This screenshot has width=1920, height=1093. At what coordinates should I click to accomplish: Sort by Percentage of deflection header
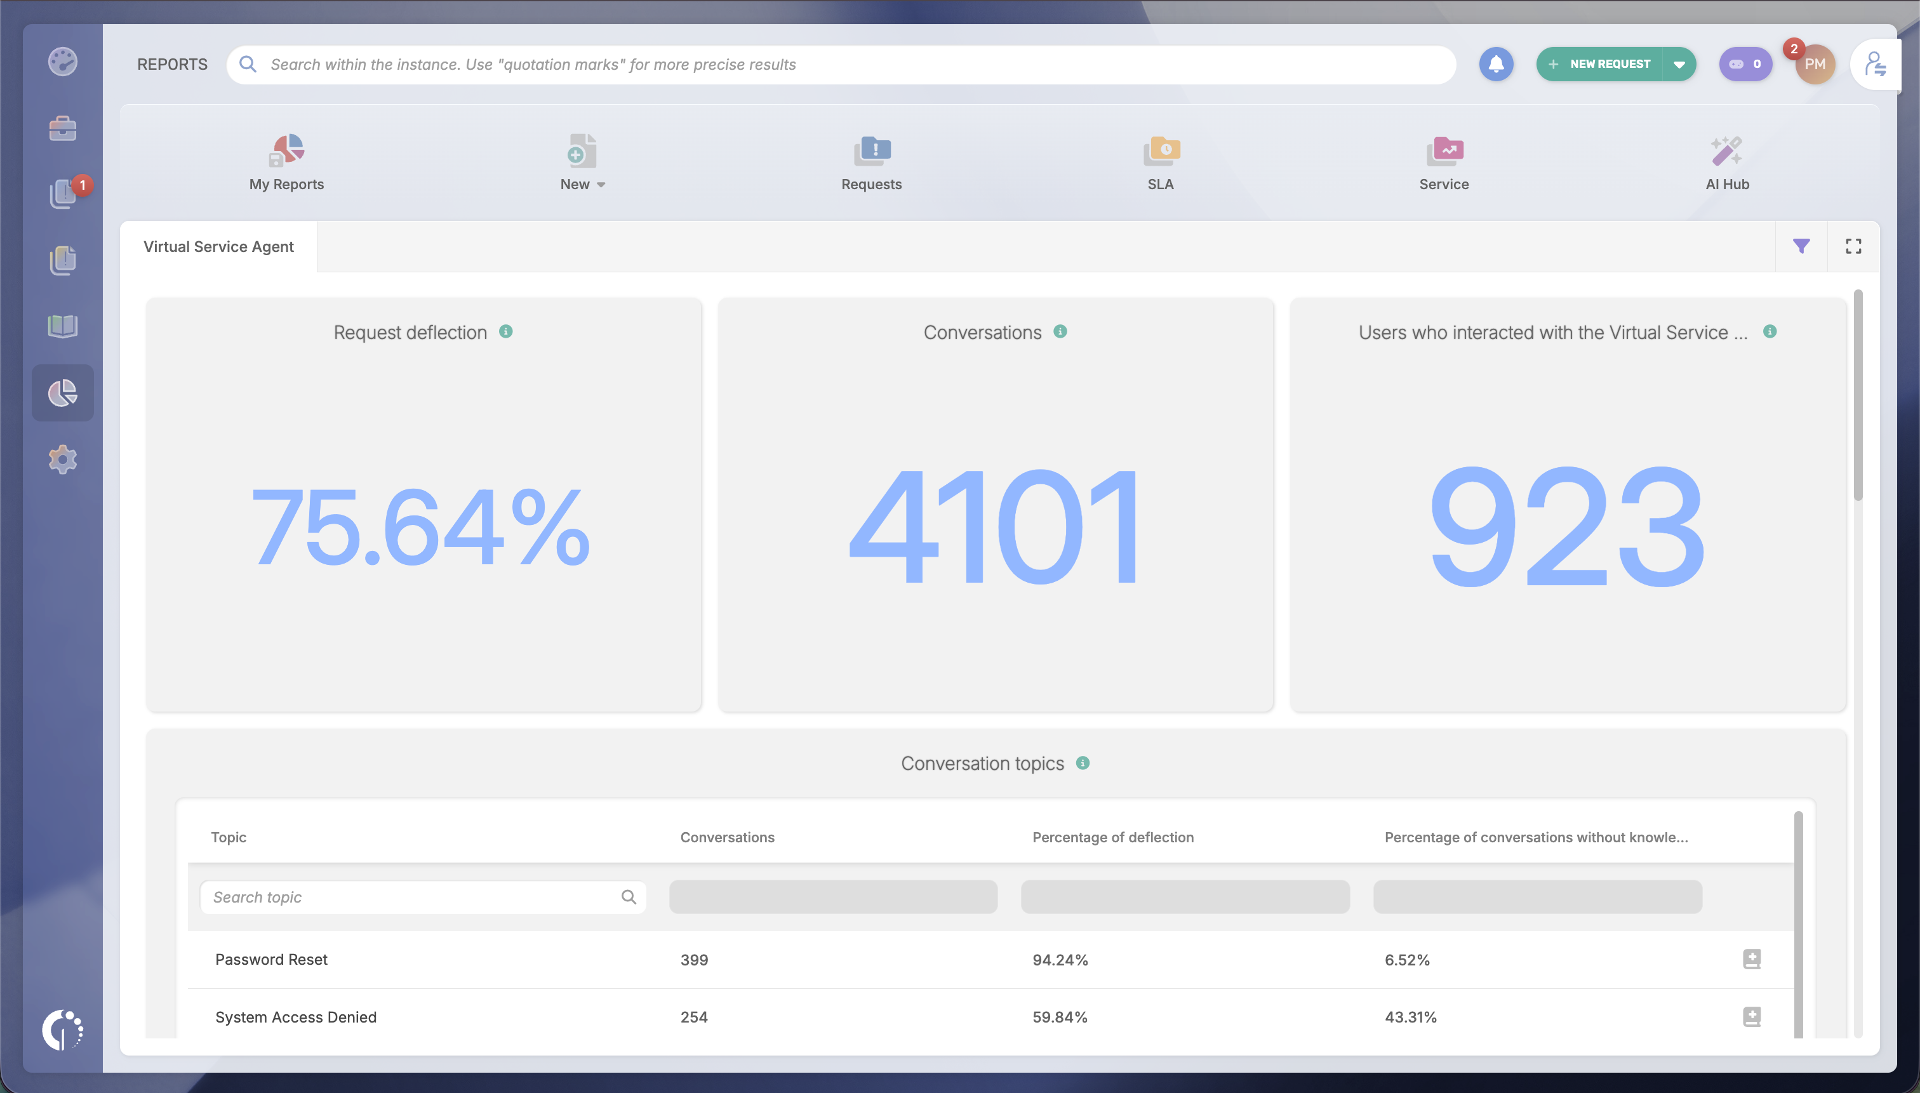pos(1113,837)
